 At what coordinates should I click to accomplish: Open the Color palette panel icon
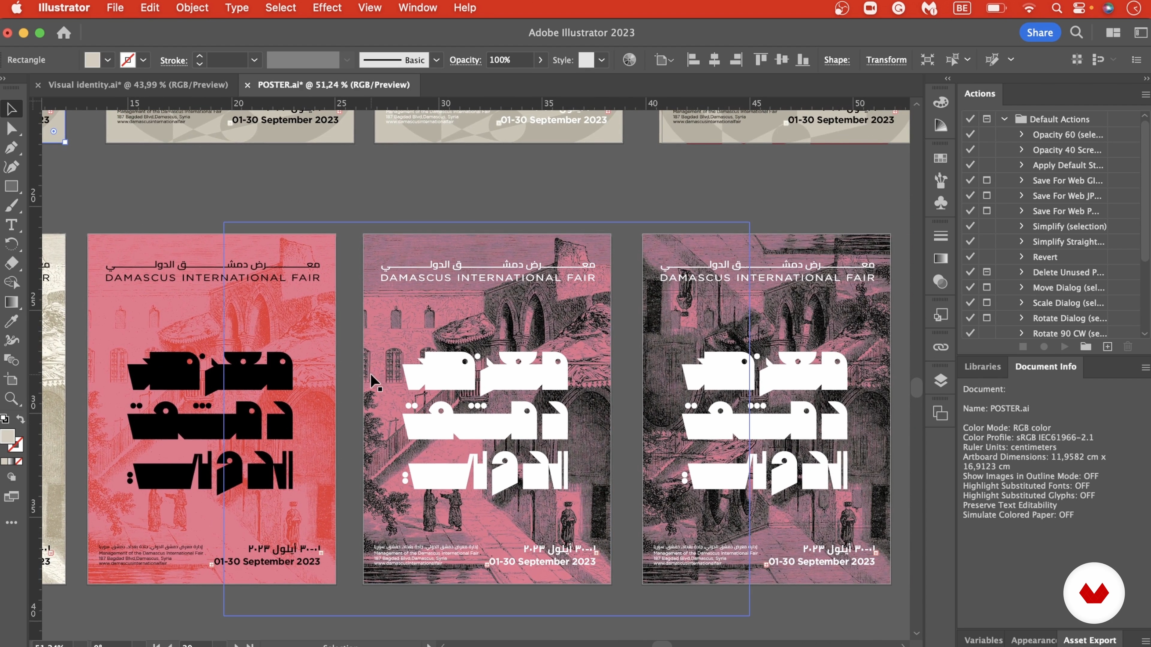[x=941, y=102]
